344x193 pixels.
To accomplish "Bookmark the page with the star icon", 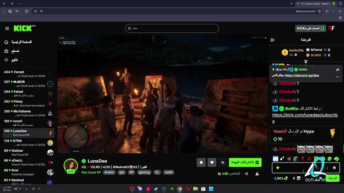I will click(35, 11).
